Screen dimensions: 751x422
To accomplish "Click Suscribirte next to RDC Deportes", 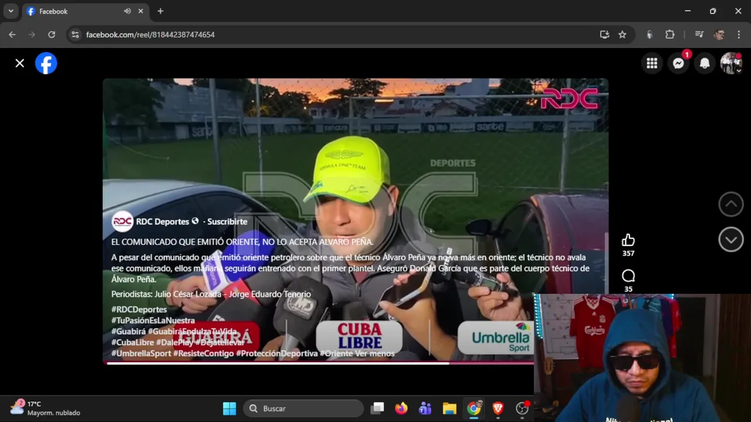I will [x=227, y=222].
